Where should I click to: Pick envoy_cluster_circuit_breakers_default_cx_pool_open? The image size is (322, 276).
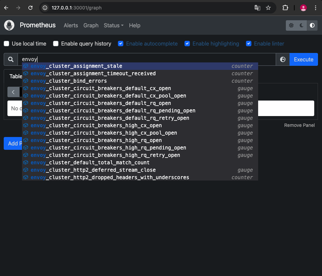click(140, 96)
